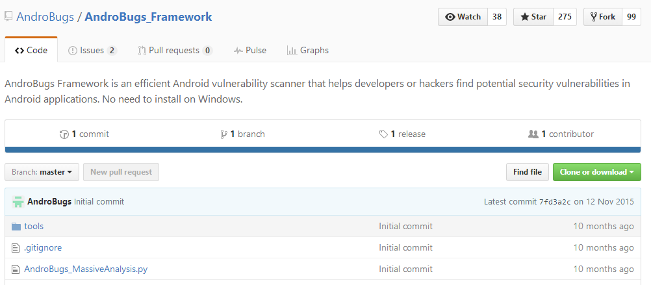Watch this repository
This screenshot has width=651, height=285.
click(x=463, y=17)
